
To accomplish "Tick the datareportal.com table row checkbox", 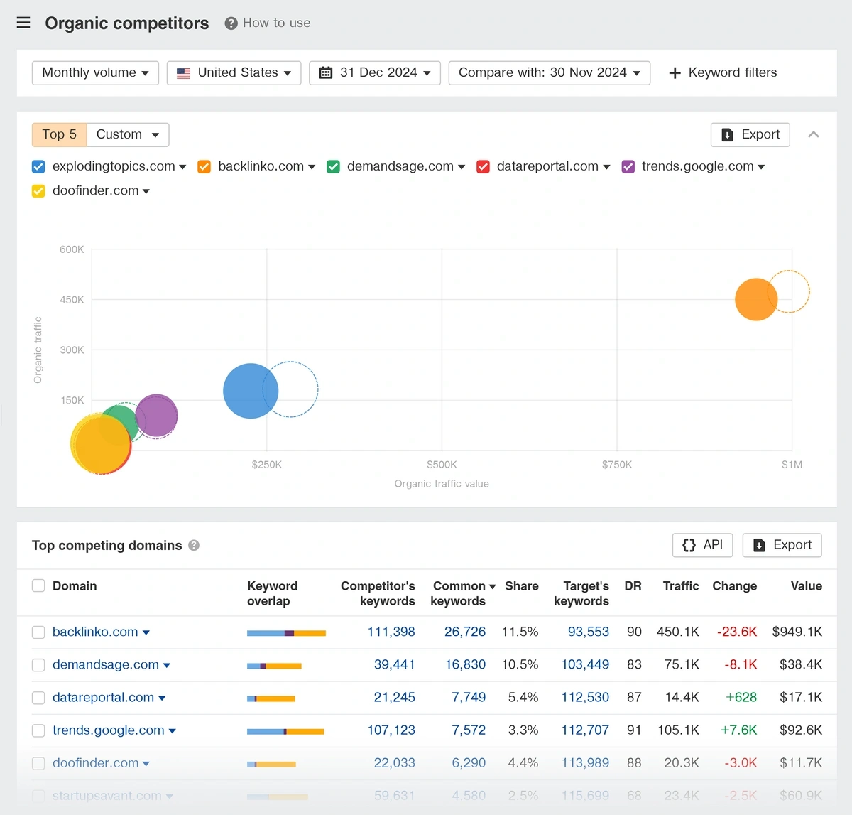I will [x=38, y=698].
